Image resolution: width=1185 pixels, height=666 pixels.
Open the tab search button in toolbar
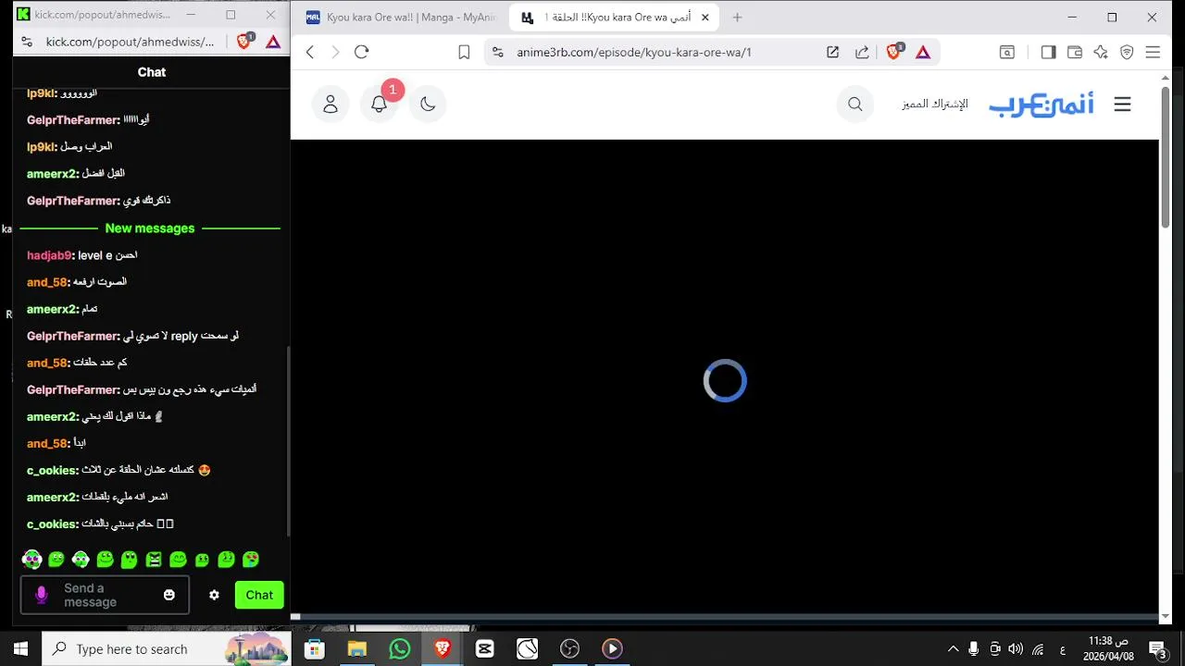click(x=1006, y=53)
